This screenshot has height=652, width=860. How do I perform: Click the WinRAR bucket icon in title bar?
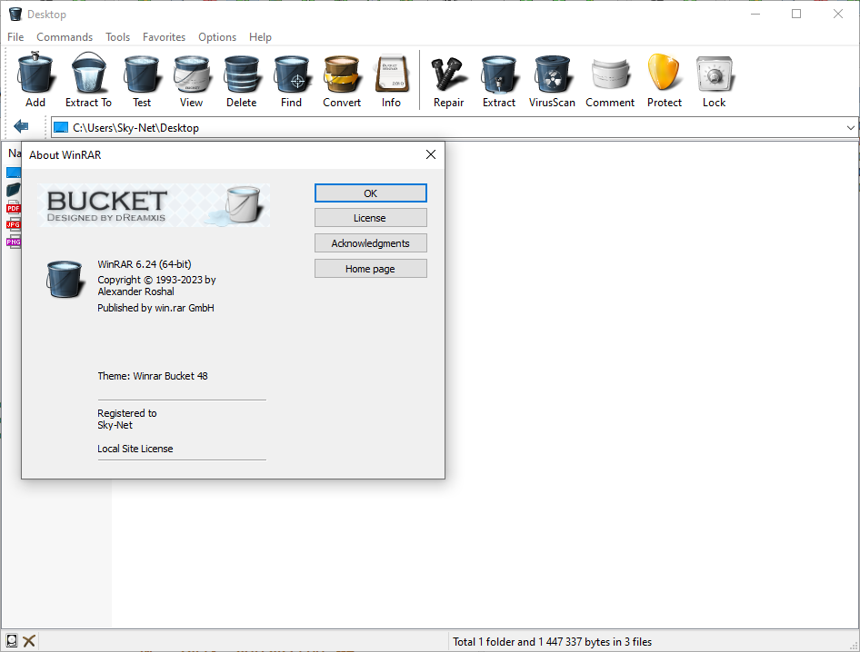(15, 15)
